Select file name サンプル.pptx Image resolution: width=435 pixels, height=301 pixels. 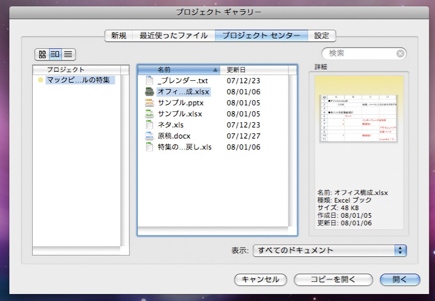tap(180, 103)
